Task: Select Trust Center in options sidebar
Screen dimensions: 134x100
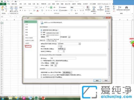Action: coord(28,46)
